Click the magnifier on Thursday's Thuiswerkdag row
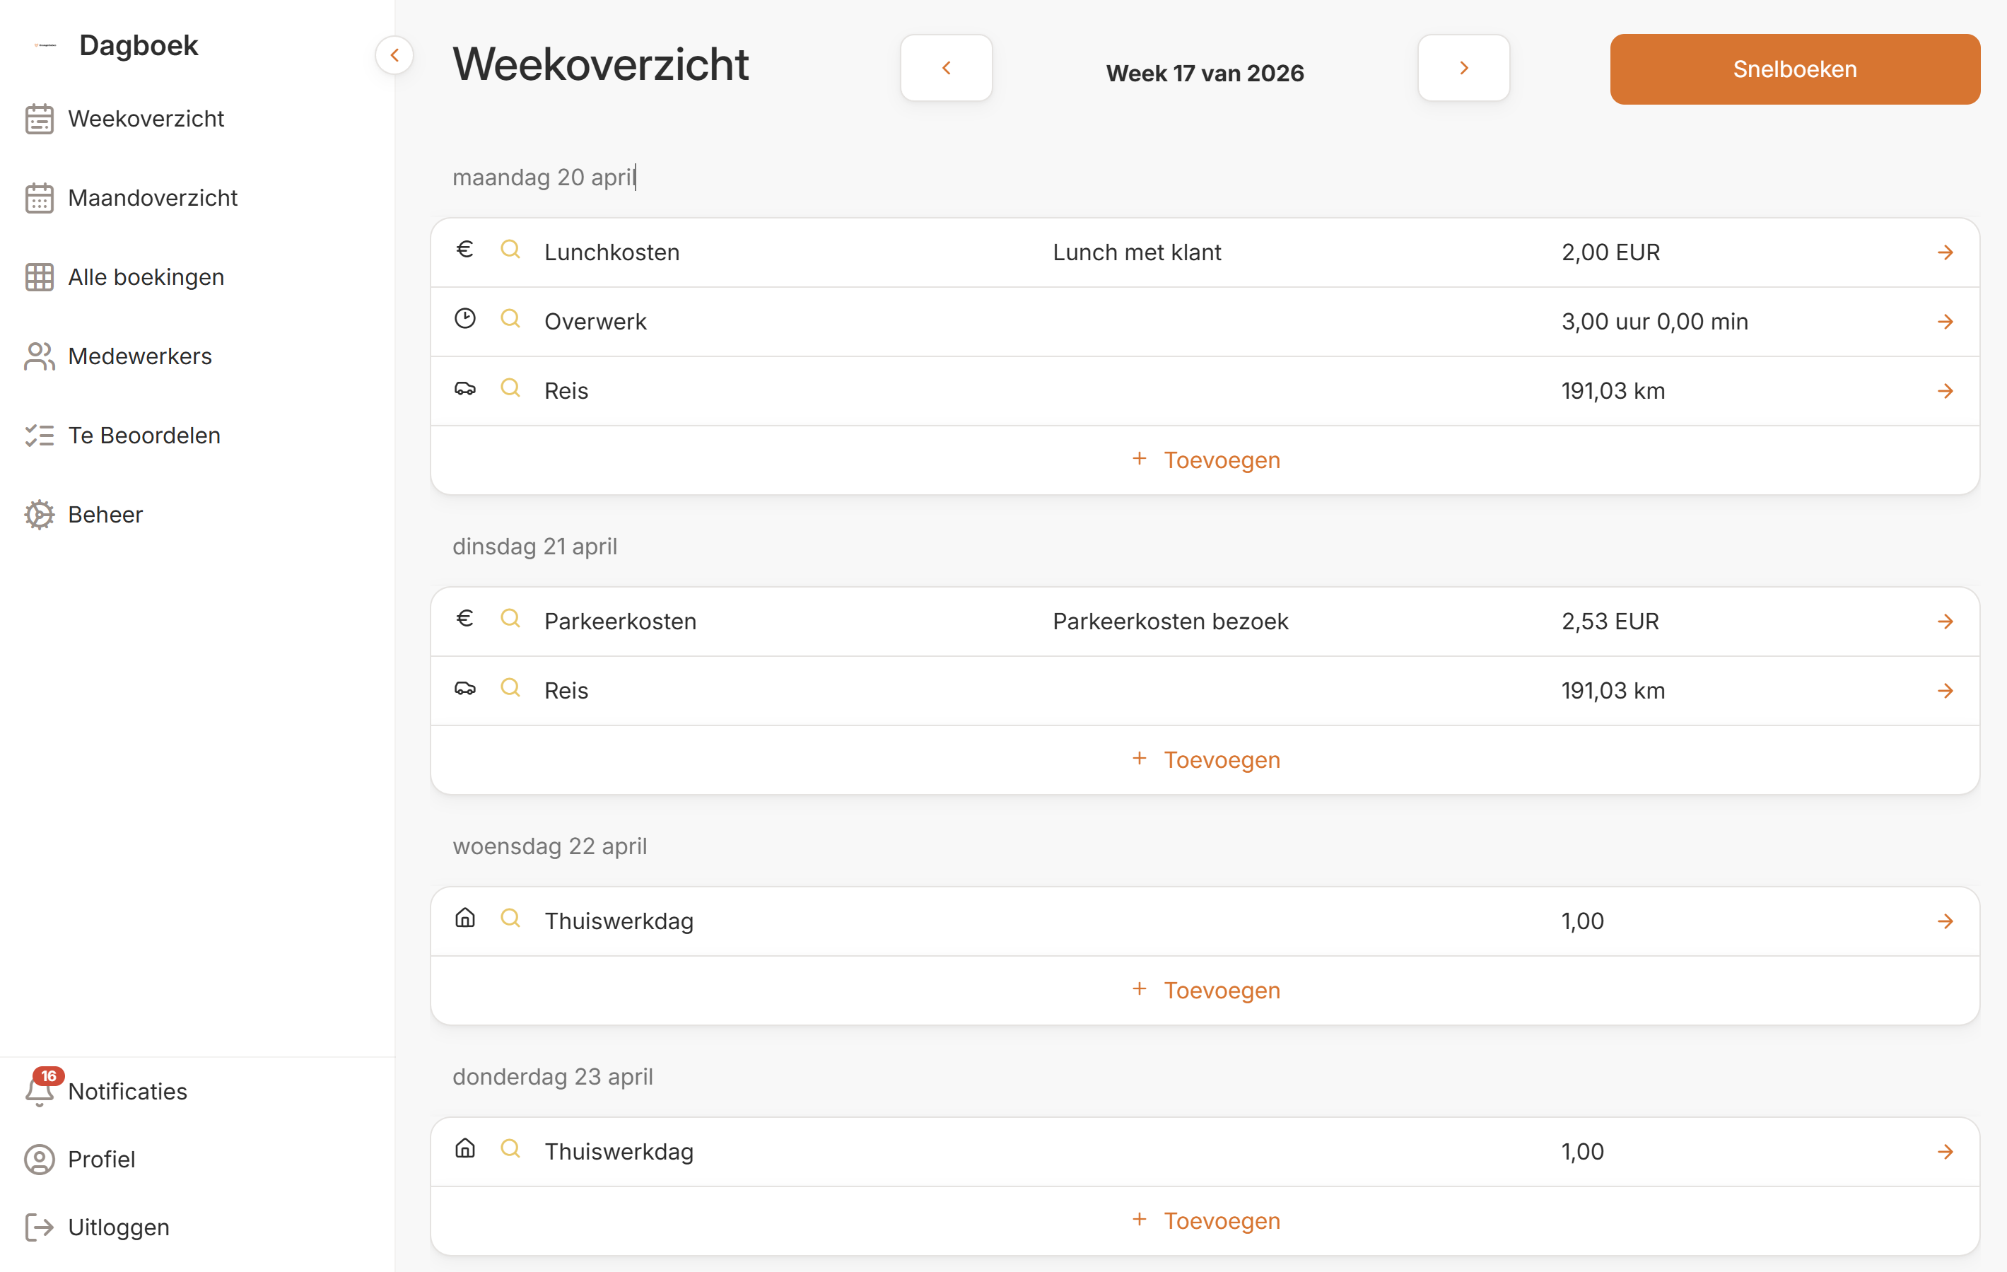2007x1272 pixels. (x=510, y=1149)
